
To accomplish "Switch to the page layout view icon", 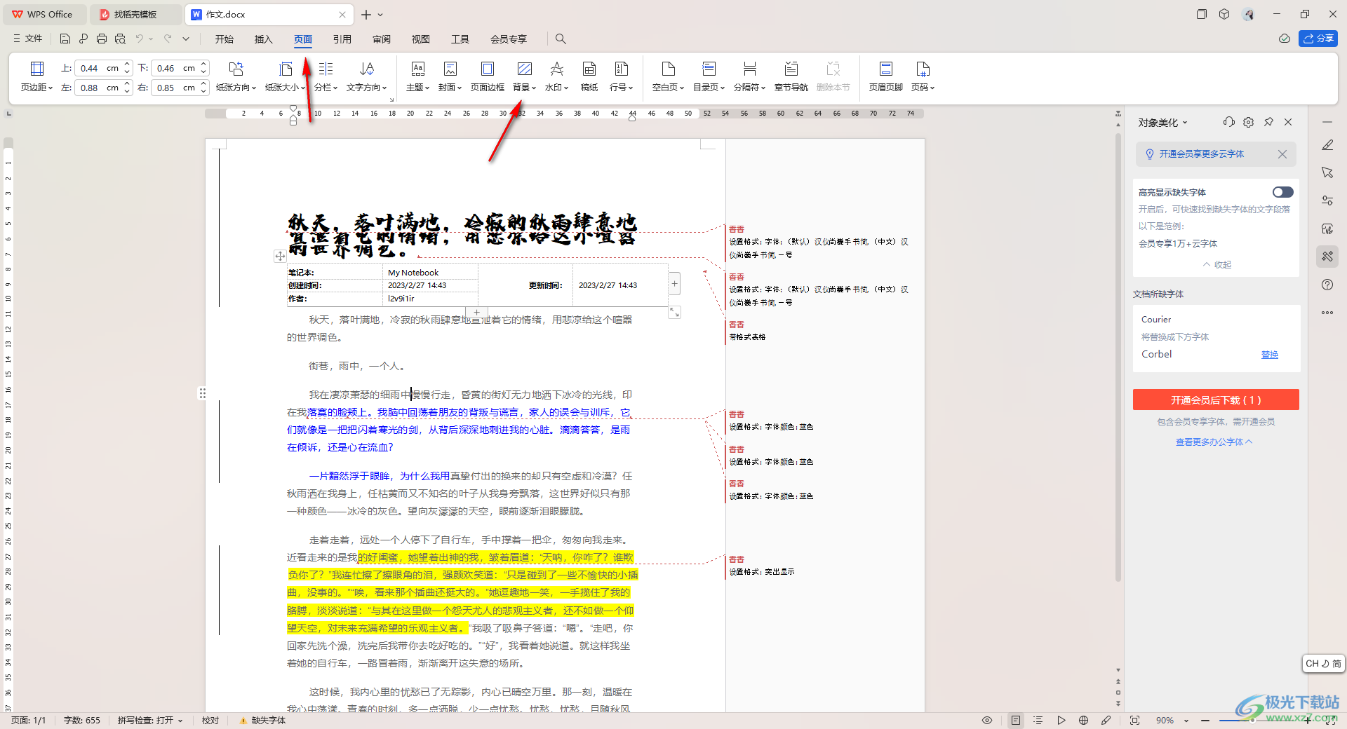I will [x=1015, y=721].
